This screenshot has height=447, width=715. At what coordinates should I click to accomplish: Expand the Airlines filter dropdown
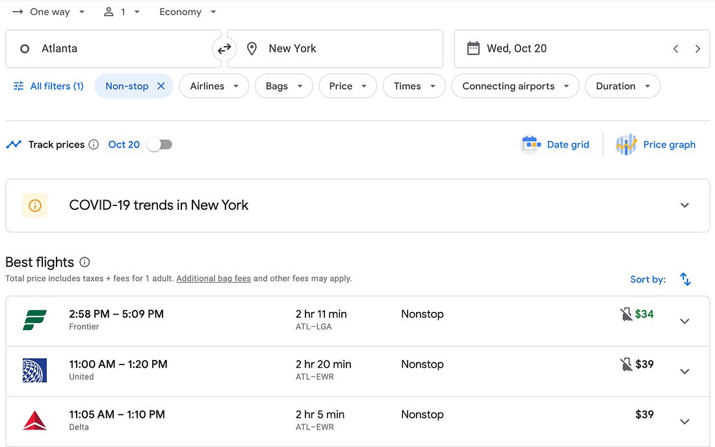[214, 86]
